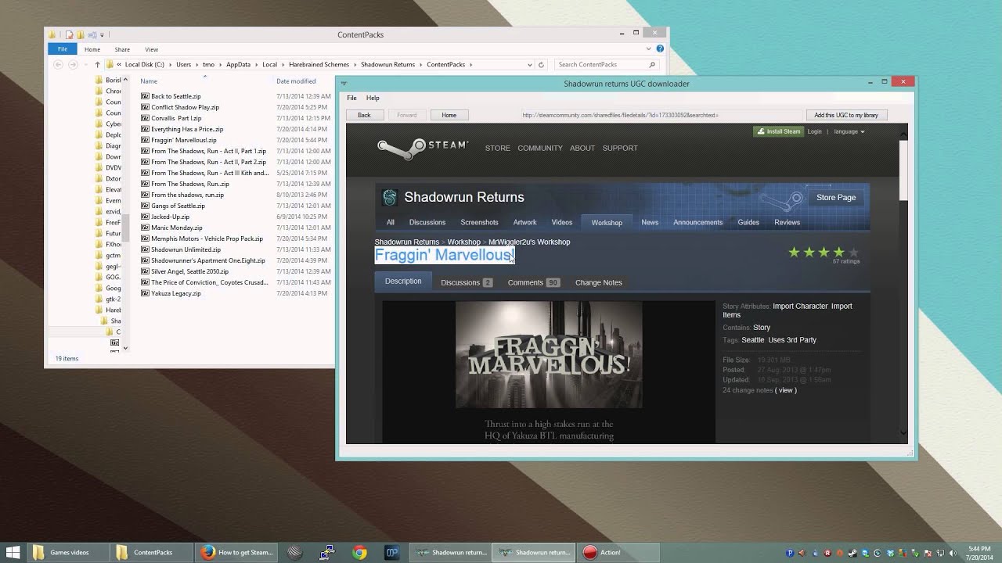Go up one folder level in Explorer
This screenshot has height=563, width=1002.
click(97, 65)
